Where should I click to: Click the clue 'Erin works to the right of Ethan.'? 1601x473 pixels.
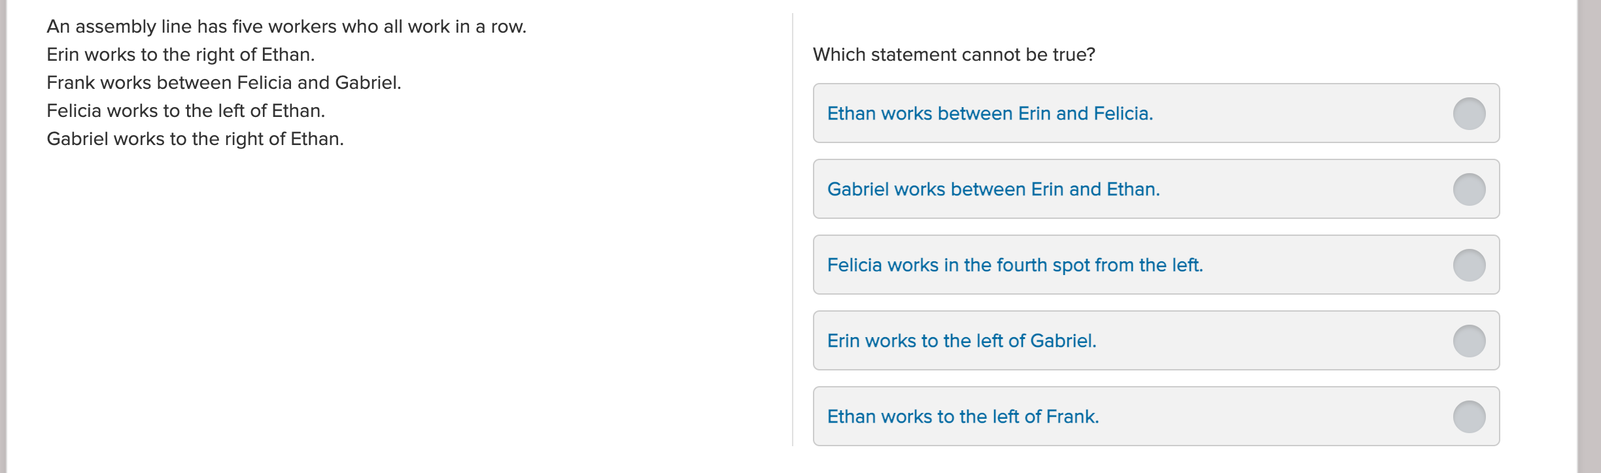[x=181, y=55]
